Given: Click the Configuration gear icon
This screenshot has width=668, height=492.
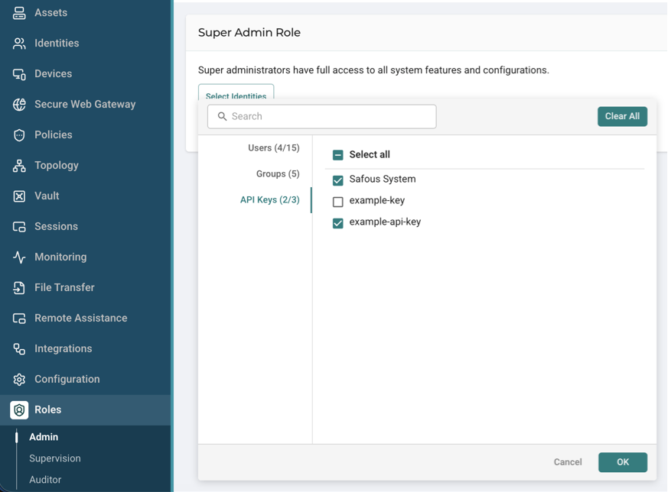Looking at the screenshot, I should (x=19, y=379).
